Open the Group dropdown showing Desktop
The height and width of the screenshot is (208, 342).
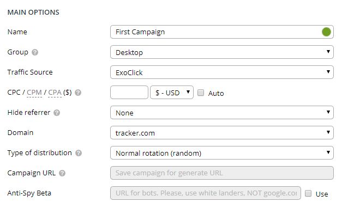[222, 52]
